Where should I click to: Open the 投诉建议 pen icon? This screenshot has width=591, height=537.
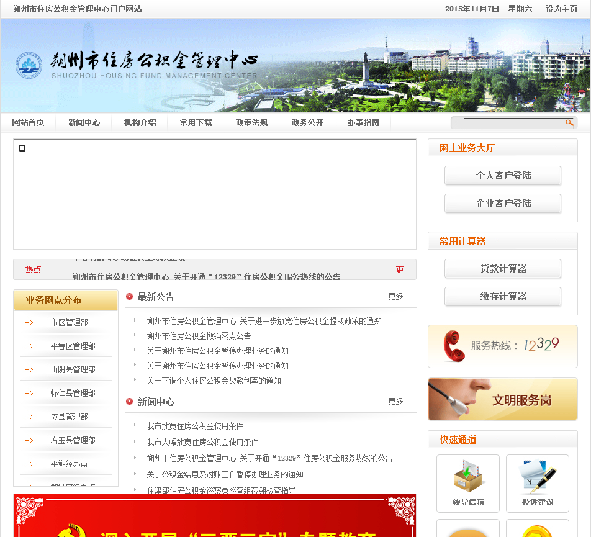538,476
